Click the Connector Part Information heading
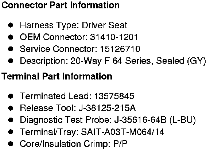 (61, 5)
